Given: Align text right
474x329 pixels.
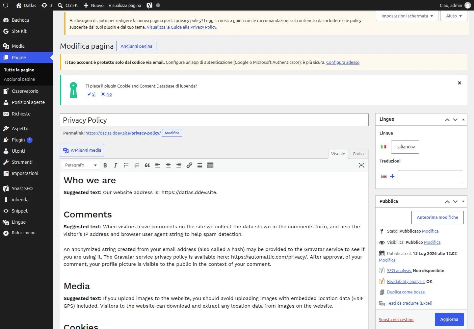Looking at the screenshot, I should [179, 165].
